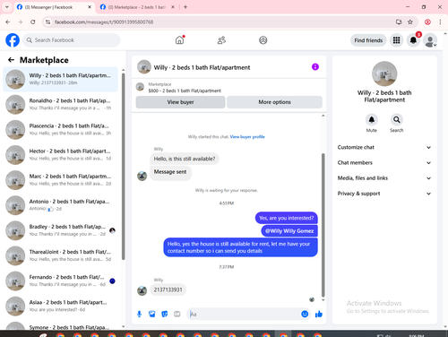
Task: Go back using the Marketplace back arrow
Action: click(x=11, y=60)
